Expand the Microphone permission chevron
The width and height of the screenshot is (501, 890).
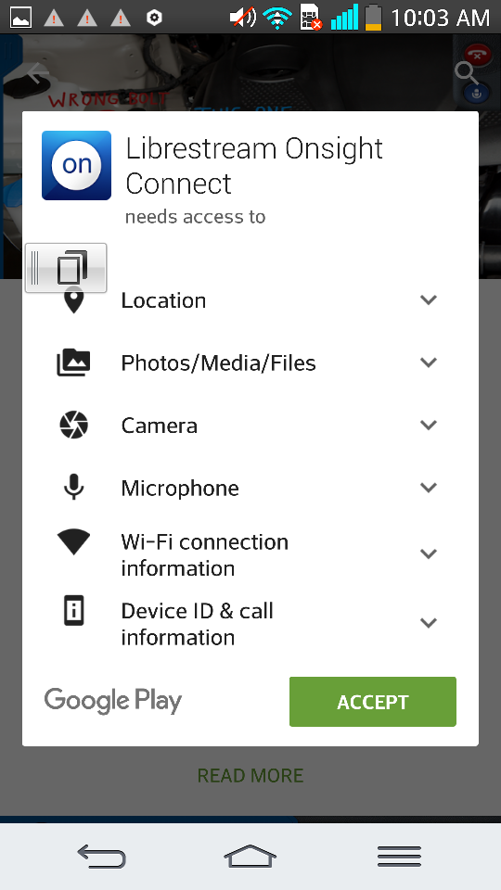click(x=429, y=487)
